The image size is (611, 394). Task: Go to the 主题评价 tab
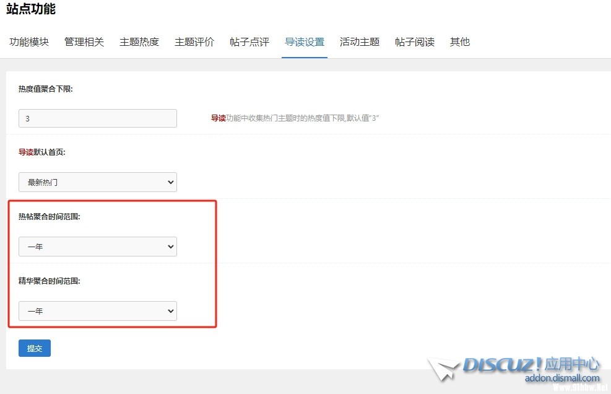click(194, 42)
